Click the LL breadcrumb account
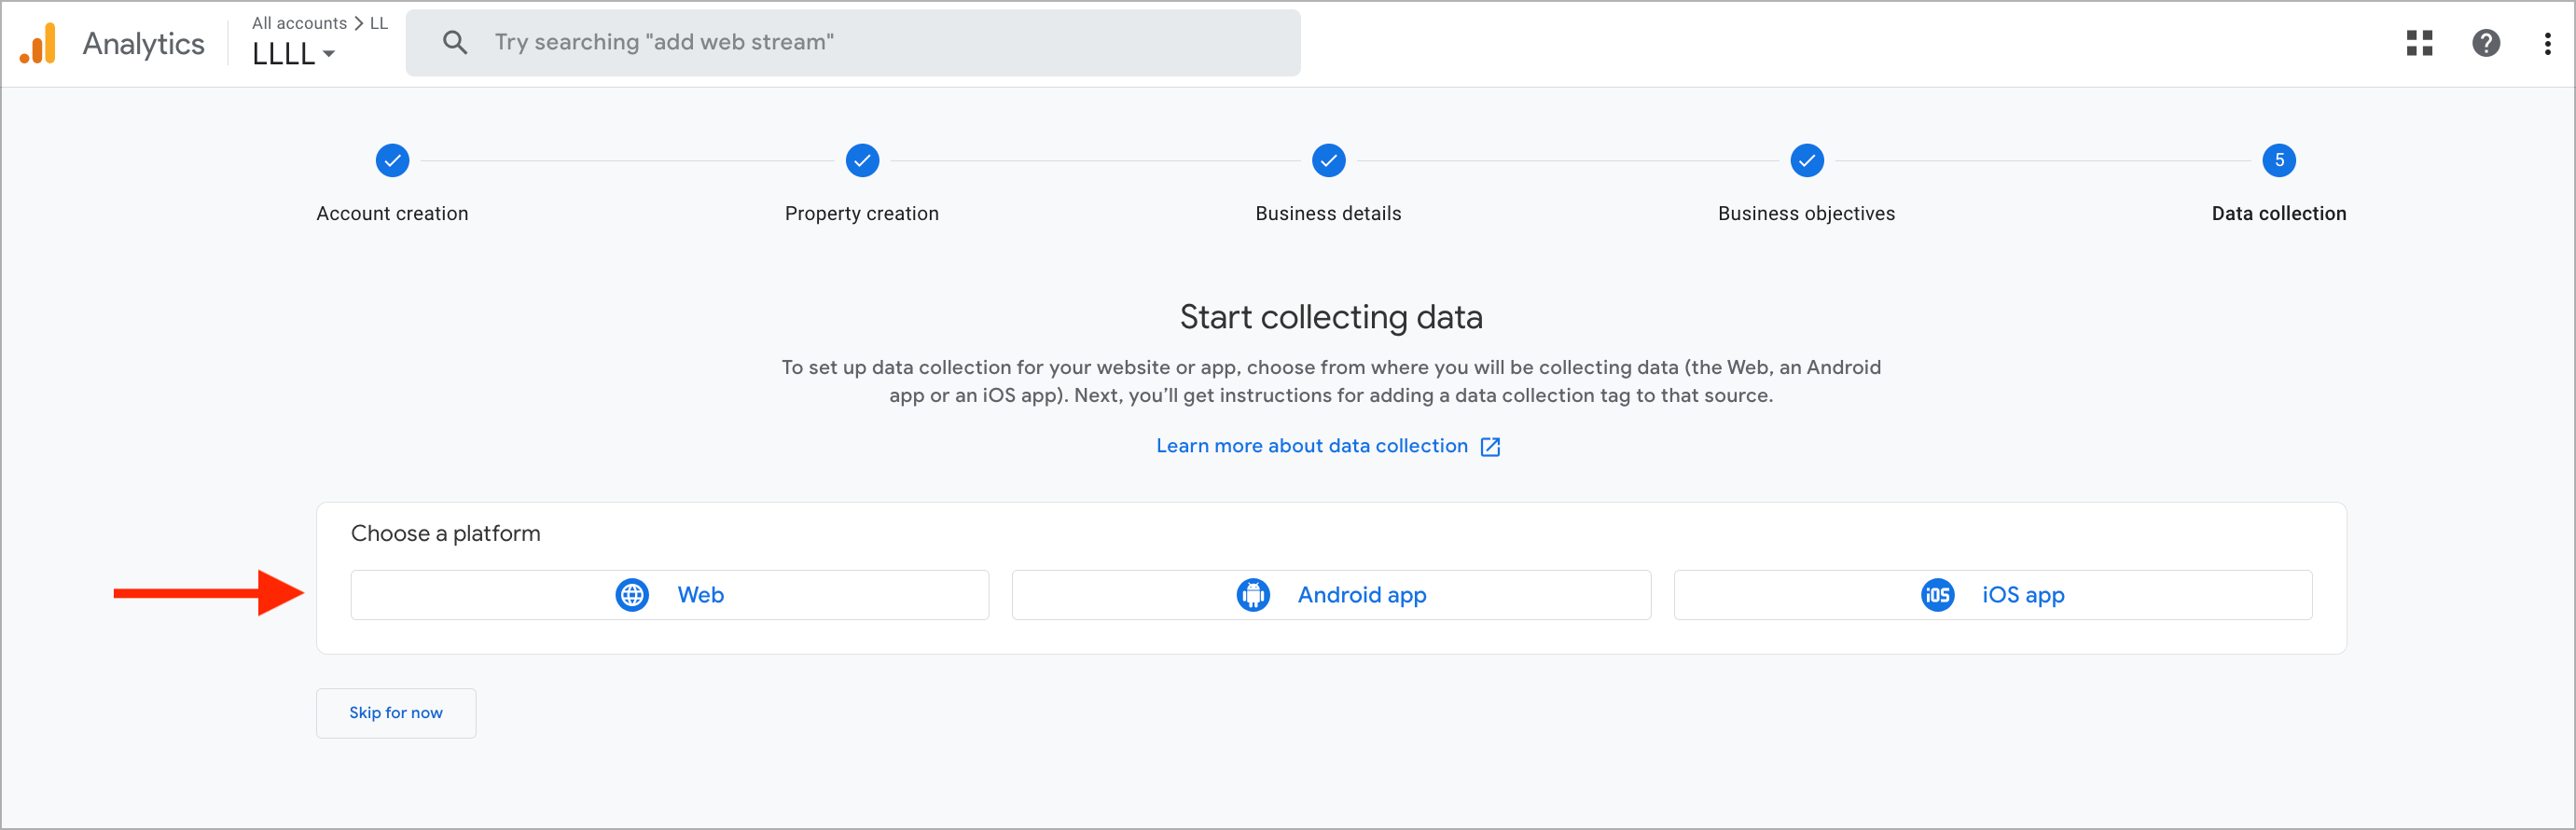Screen dimensions: 2576x830 point(379,23)
